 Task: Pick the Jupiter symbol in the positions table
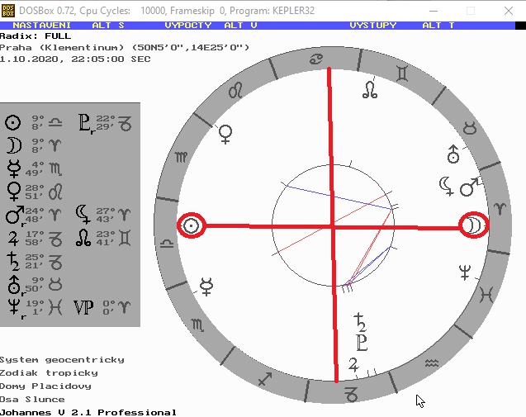13,238
